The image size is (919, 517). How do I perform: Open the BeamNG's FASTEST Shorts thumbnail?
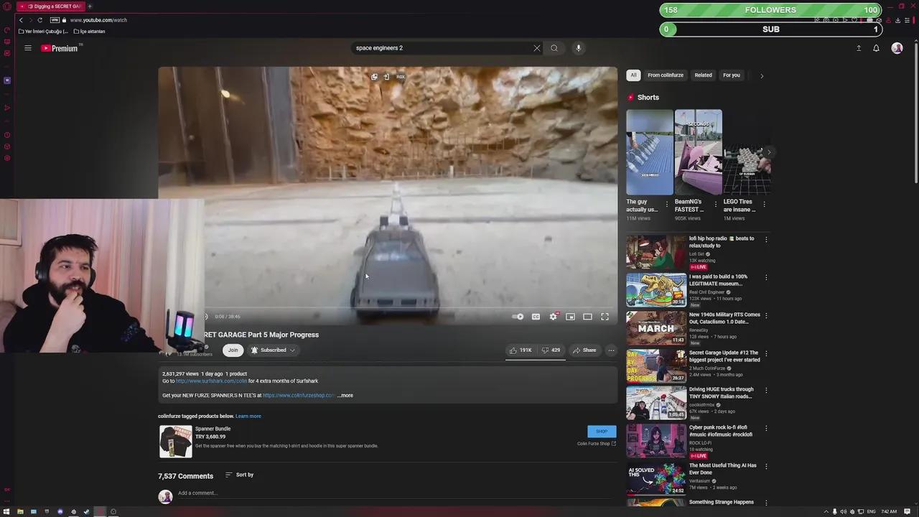[698, 152]
